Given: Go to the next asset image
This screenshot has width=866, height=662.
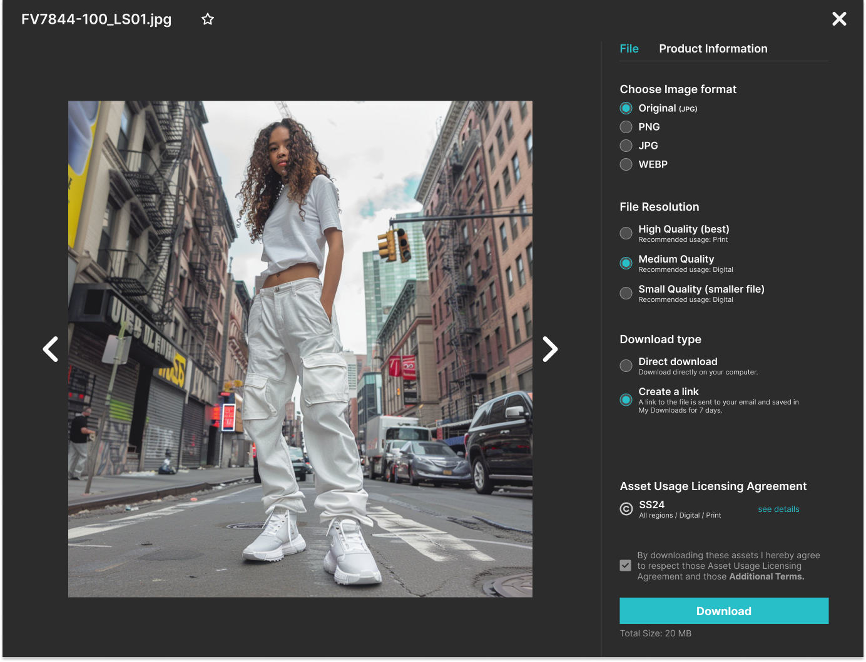Looking at the screenshot, I should (550, 349).
